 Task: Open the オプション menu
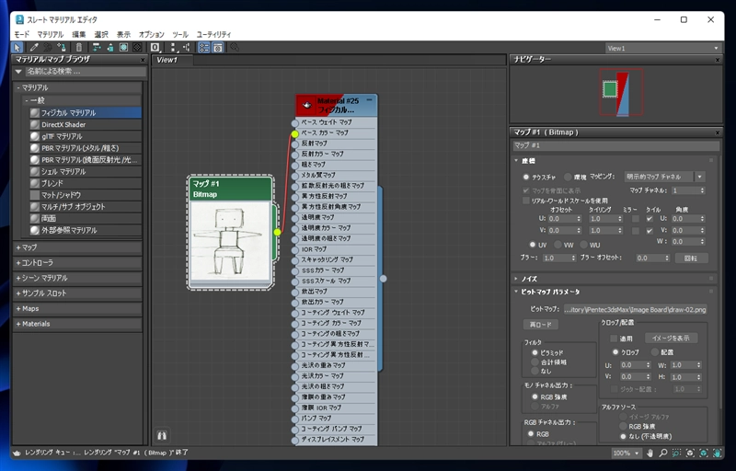coord(151,34)
